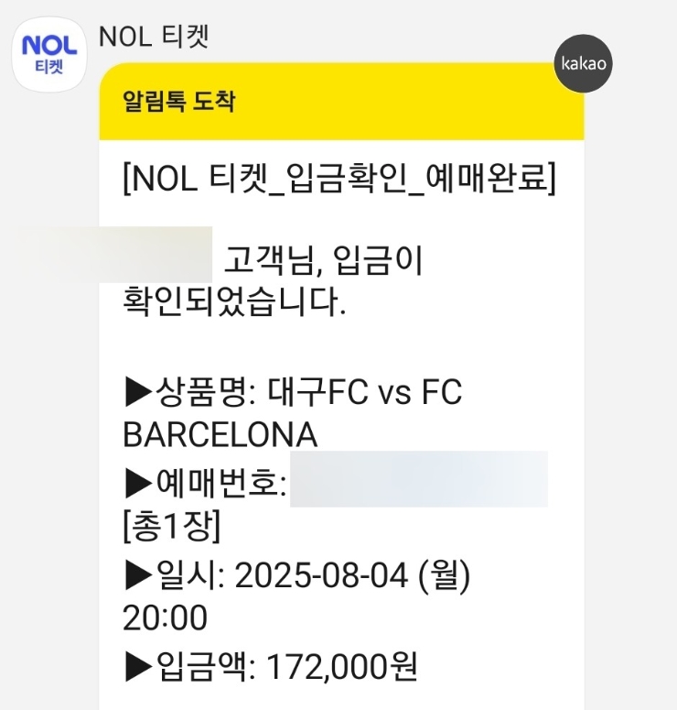Screen dimensions: 677x710
Task: Select the 172,000원 deposit amount
Action: click(341, 668)
